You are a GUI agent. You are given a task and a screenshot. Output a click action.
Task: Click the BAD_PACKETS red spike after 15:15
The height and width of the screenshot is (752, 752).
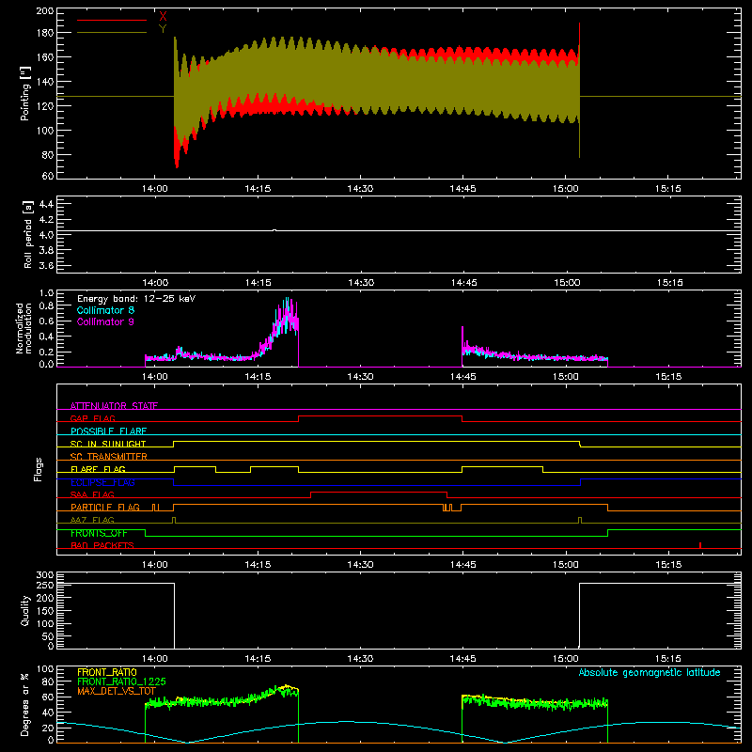(700, 545)
